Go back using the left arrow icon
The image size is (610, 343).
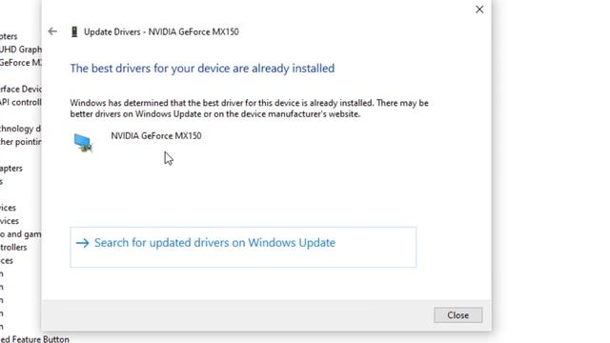pyautogui.click(x=52, y=31)
